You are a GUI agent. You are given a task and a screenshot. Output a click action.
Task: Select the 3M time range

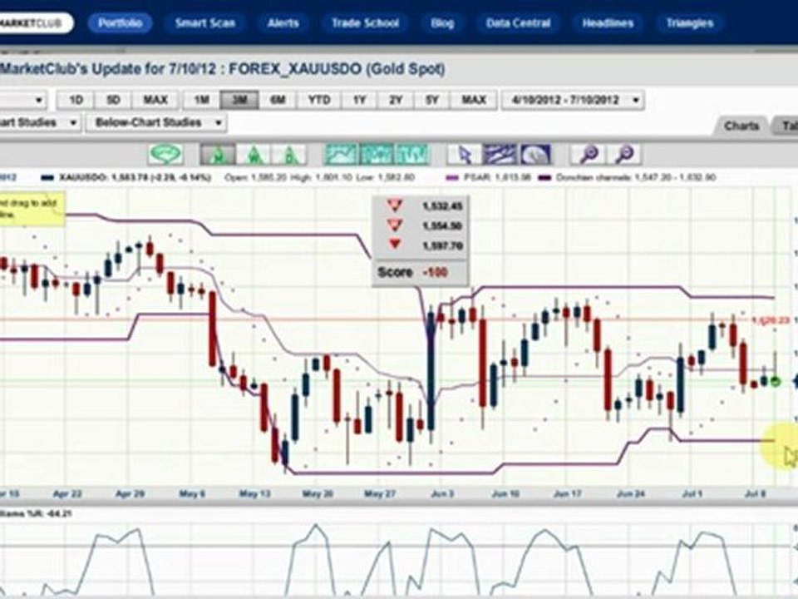tap(239, 100)
